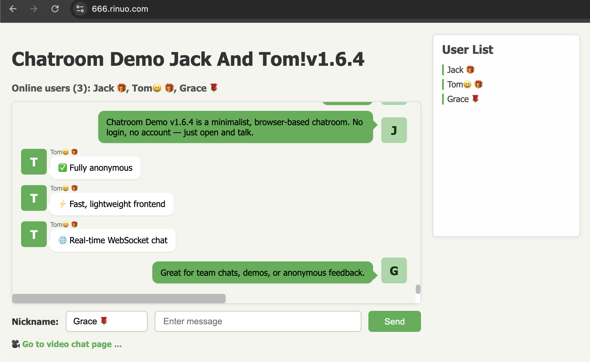The image size is (590, 362).
Task: Click the rose emoji in the Nickname field
Action: point(104,321)
